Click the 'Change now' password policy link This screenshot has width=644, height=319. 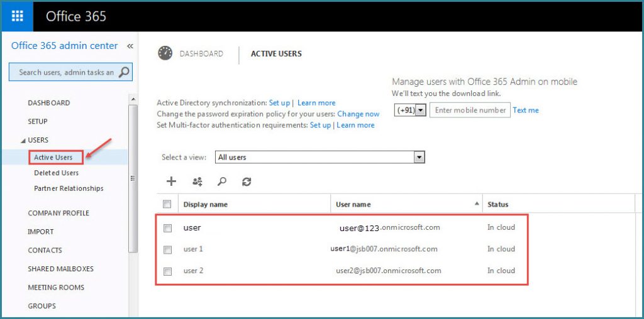[358, 114]
